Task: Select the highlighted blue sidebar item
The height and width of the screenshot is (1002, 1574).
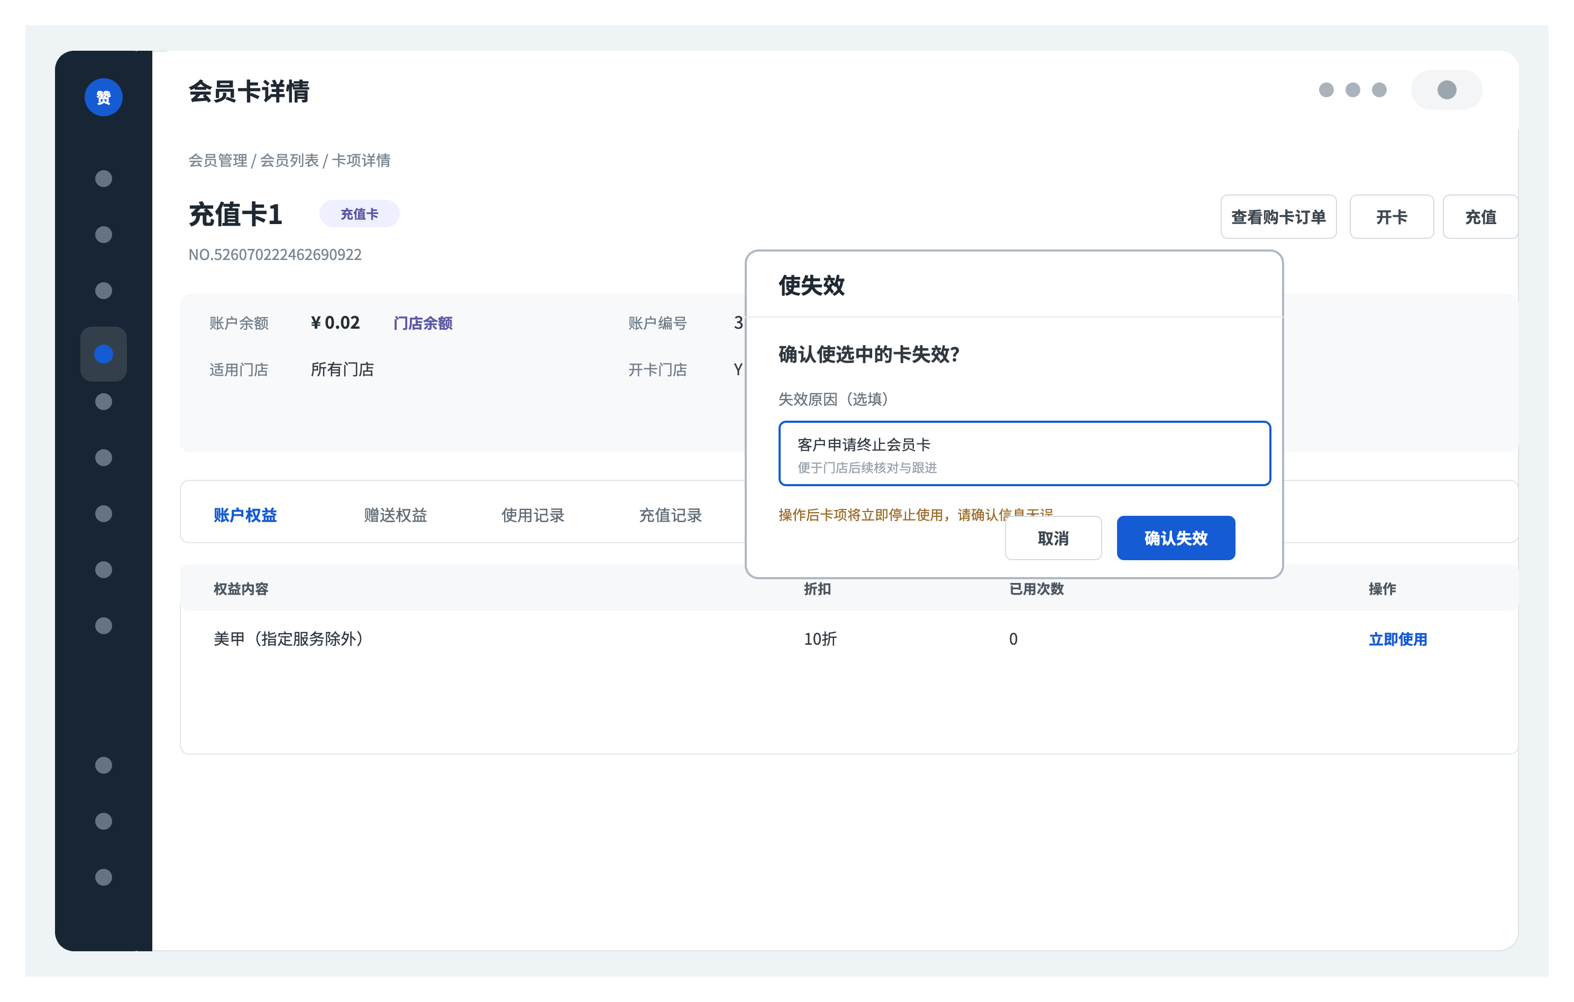Action: (x=103, y=354)
